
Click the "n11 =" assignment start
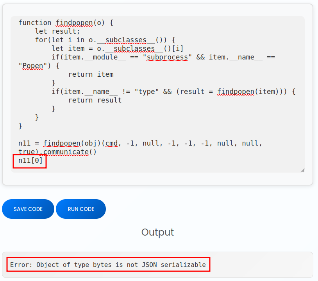tap(27, 143)
